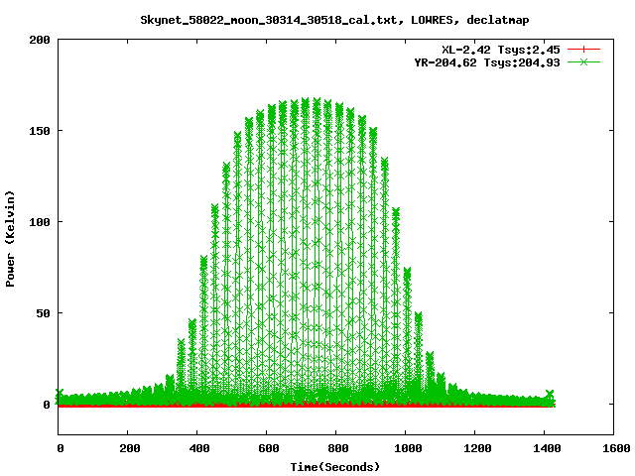Click the y-axis tick label 200
The width and height of the screenshot is (635, 476).
40,40
